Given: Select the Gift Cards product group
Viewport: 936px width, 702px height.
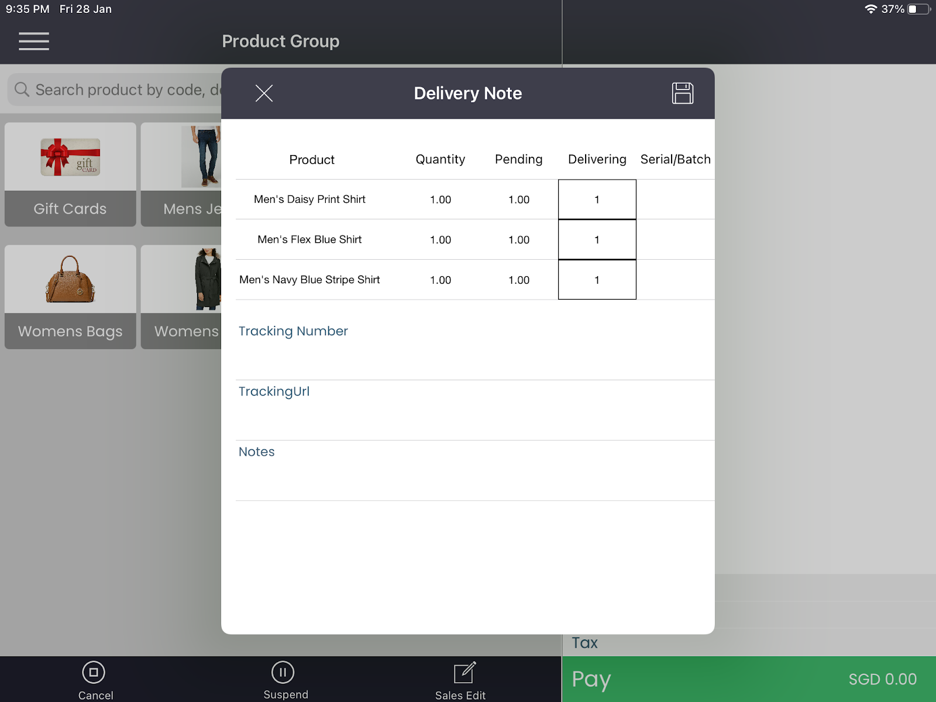Looking at the screenshot, I should point(70,174).
